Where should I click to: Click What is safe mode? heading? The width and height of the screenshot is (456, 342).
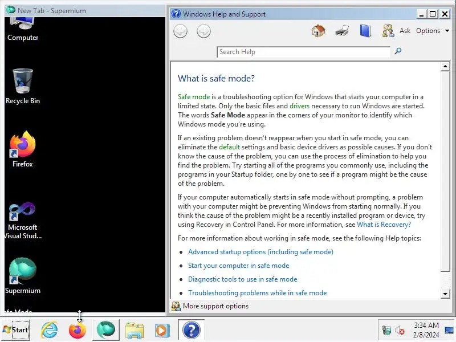(x=216, y=78)
